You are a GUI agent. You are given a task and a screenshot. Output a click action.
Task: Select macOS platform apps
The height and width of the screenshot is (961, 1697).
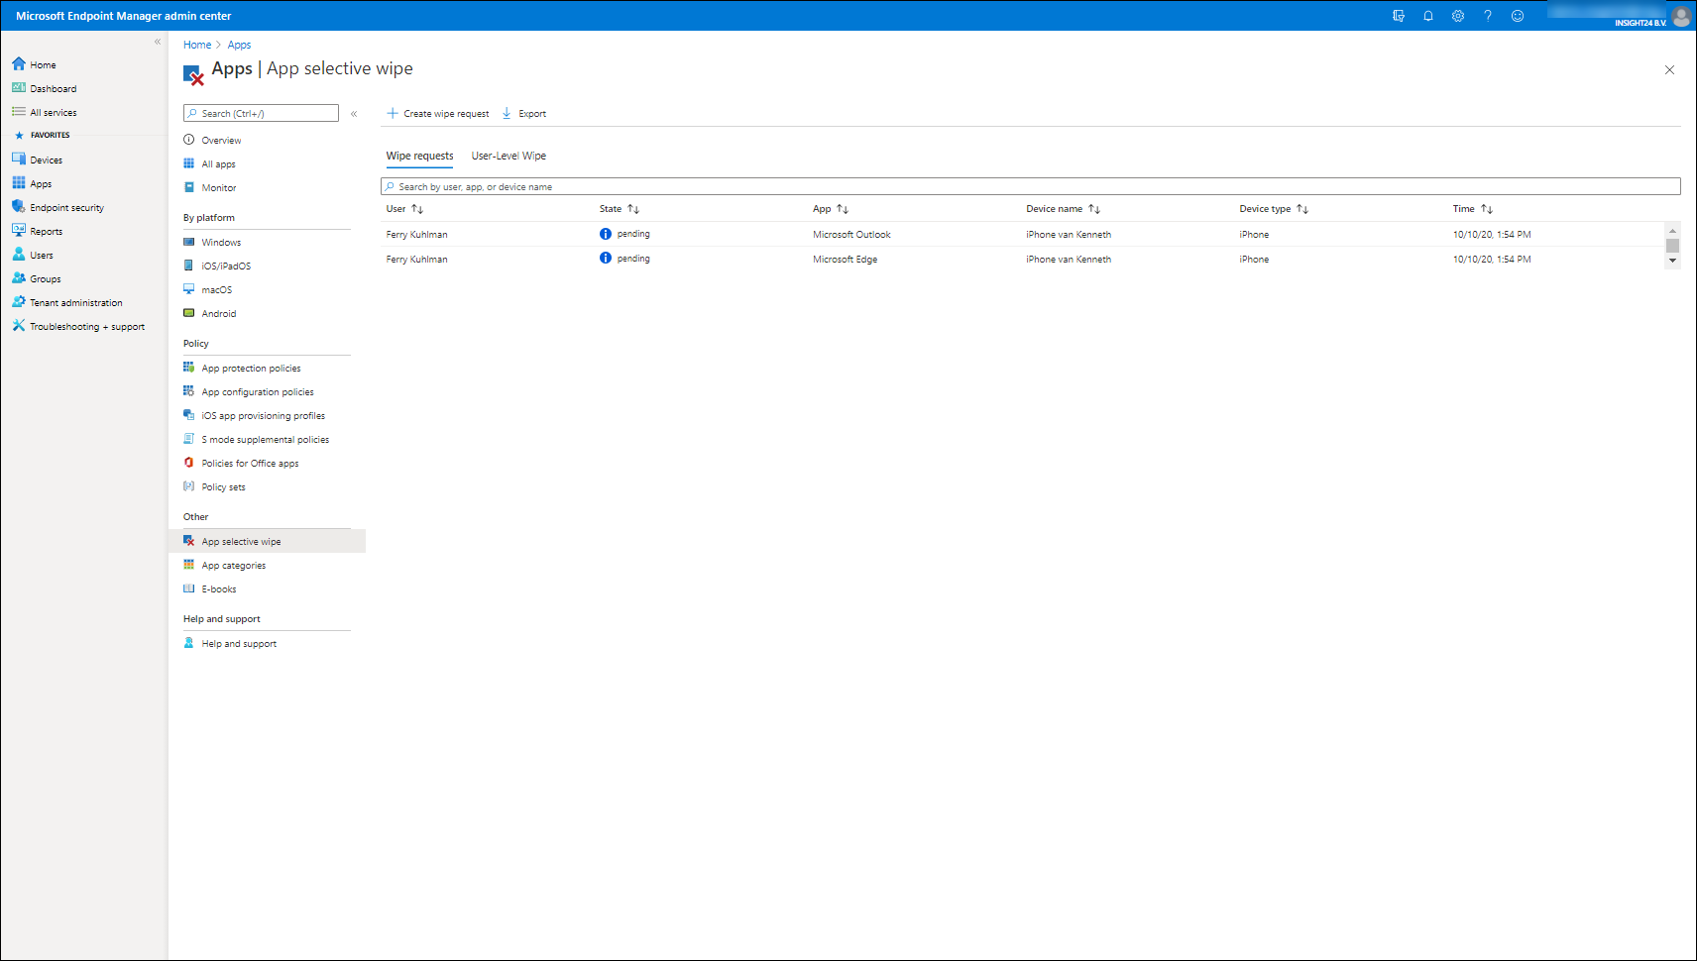[x=216, y=289]
